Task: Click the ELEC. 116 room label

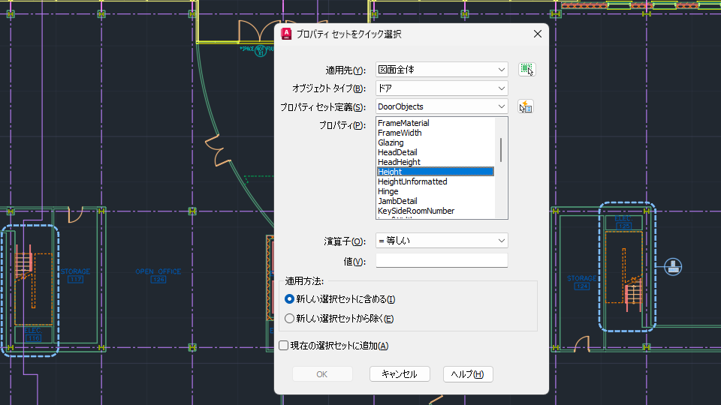Action: (33, 334)
